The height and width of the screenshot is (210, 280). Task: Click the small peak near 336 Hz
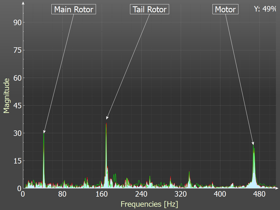pos(189,172)
